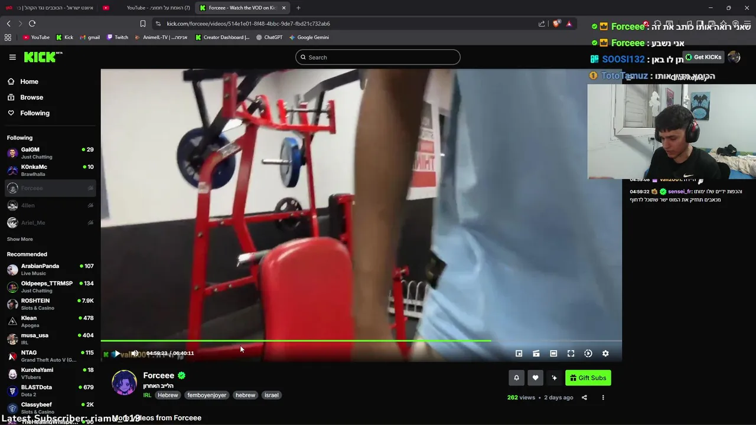Select the Ariel_Me offline channel
The image size is (756, 425).
coord(50,223)
